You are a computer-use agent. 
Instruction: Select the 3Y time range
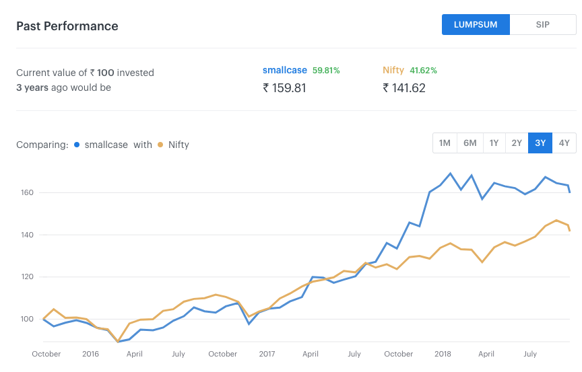[540, 143]
